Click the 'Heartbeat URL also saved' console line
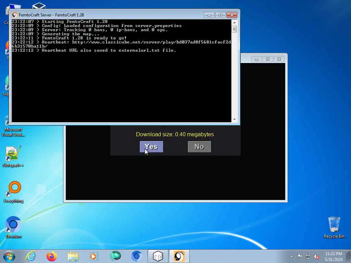The width and height of the screenshot is (351, 263). click(x=94, y=50)
